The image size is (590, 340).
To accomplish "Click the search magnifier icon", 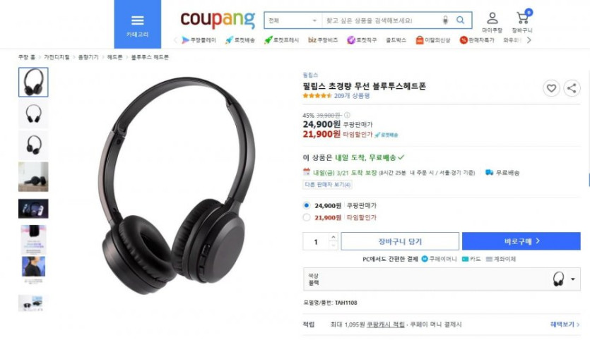I will (x=460, y=20).
